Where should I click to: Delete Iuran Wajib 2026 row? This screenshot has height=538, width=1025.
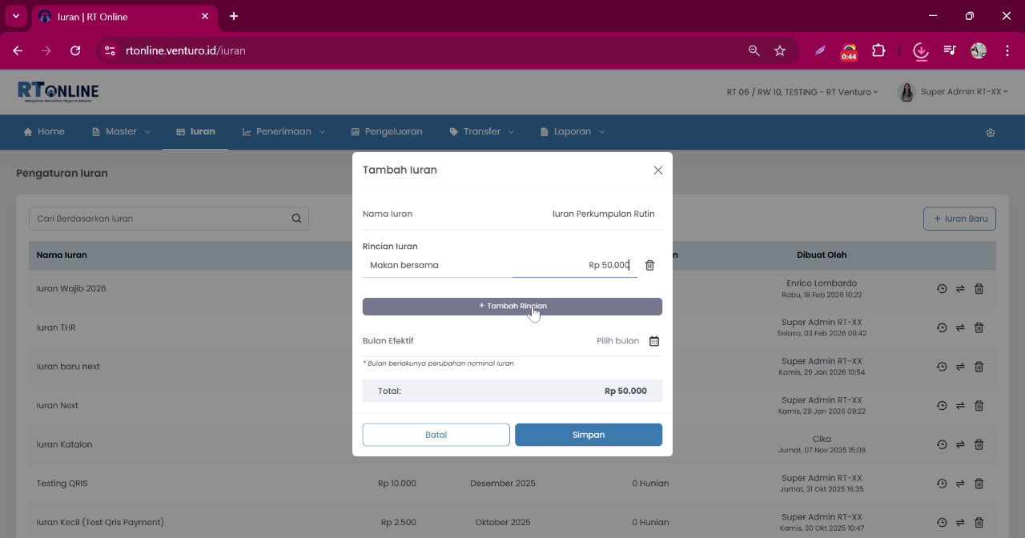click(x=979, y=288)
